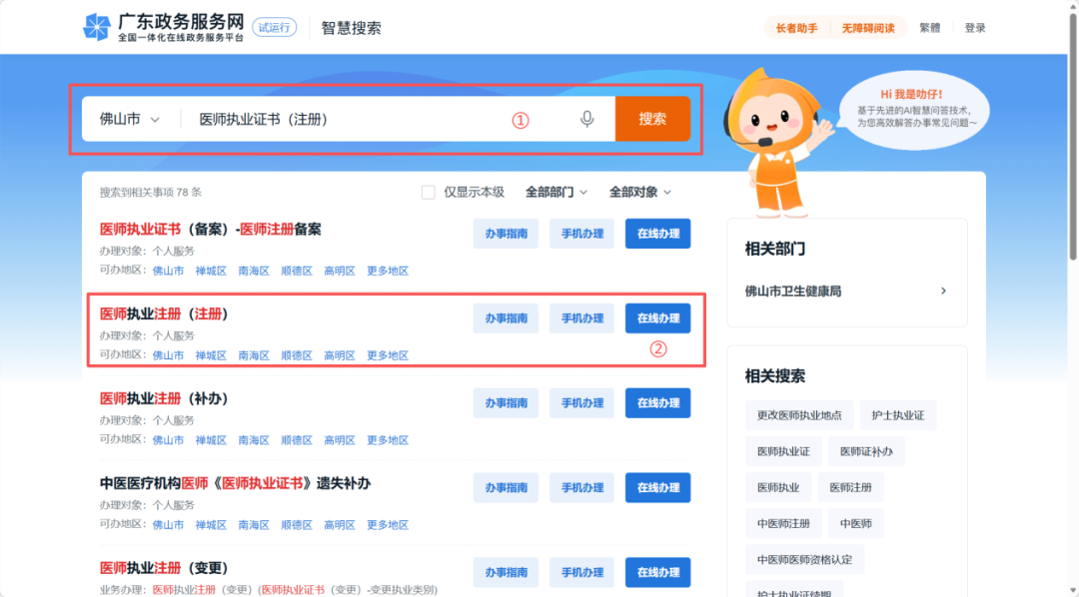Search related tag 医师执业证
This screenshot has height=597, width=1079.
pos(783,451)
